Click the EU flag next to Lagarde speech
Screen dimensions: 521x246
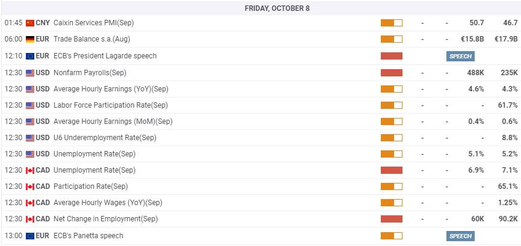coord(30,56)
